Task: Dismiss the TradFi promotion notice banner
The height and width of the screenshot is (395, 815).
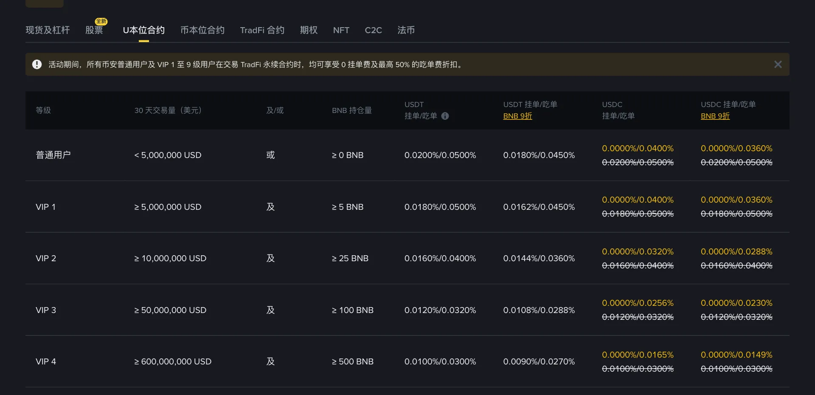Action: (778, 65)
